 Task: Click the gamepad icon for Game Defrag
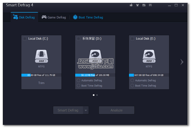click(44, 17)
